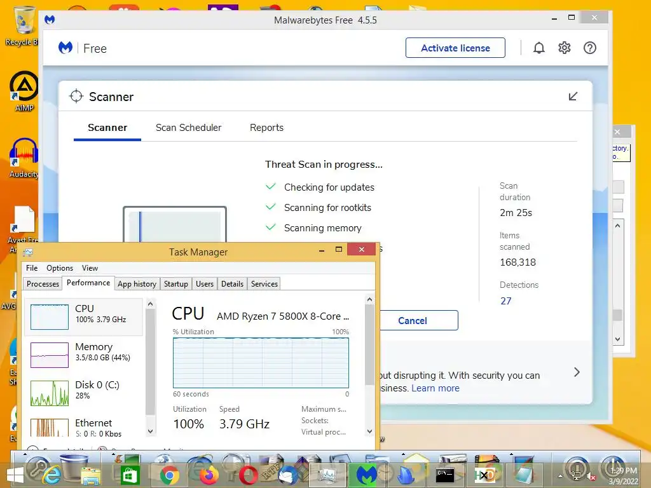Launch Opera from taskbar
The height and width of the screenshot is (488, 651).
249,475
